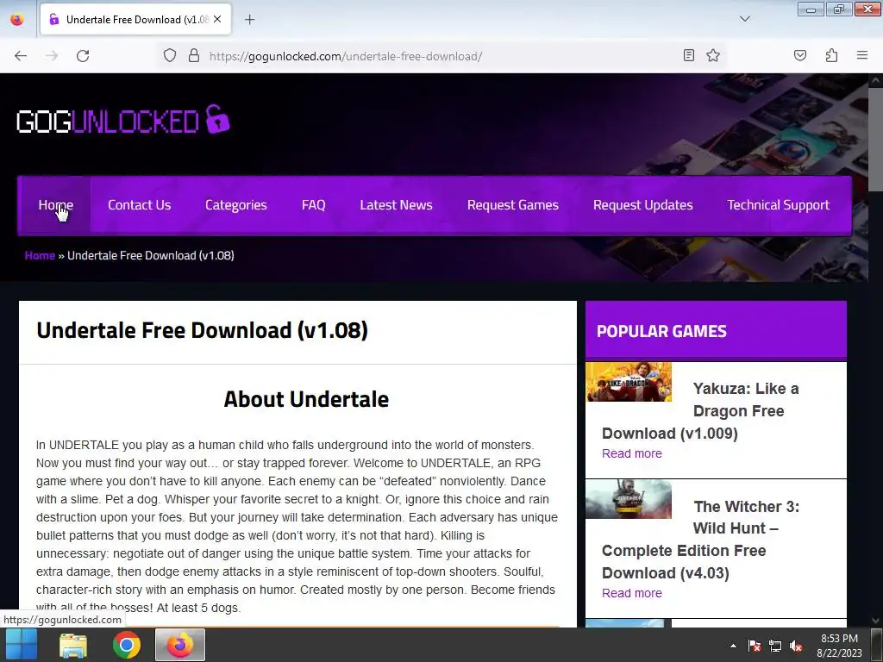Open the Categories nav menu item

pos(236,205)
